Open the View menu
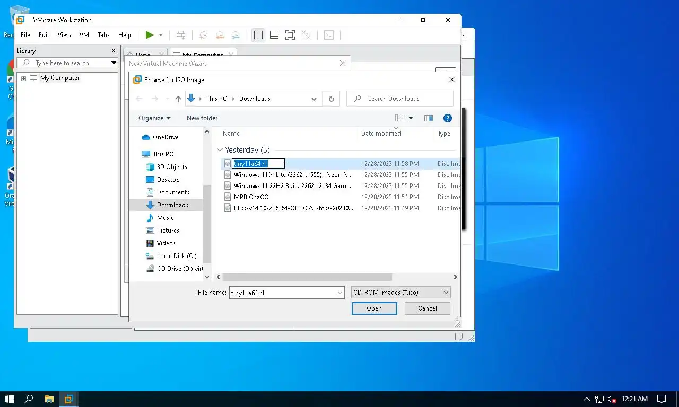The width and height of the screenshot is (679, 407). (x=64, y=35)
